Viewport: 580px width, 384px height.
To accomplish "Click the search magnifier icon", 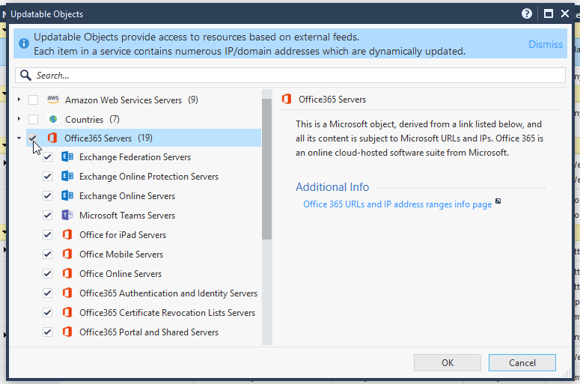I will [25, 76].
